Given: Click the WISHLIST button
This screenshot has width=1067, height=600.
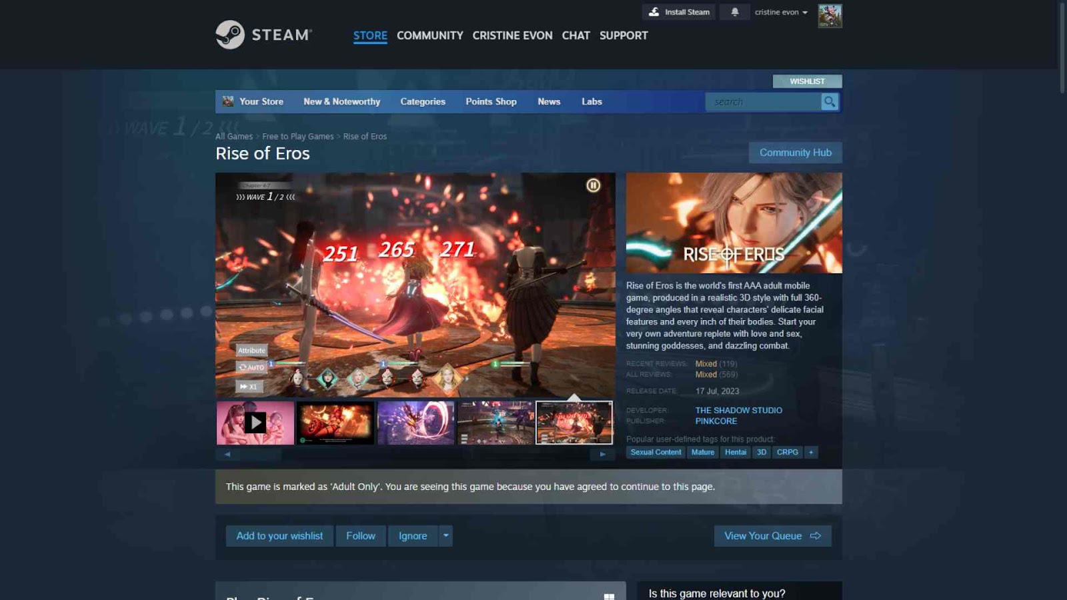Looking at the screenshot, I should (808, 81).
